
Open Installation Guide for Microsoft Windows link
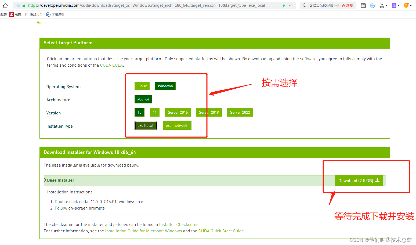pyautogui.click(x=143, y=231)
